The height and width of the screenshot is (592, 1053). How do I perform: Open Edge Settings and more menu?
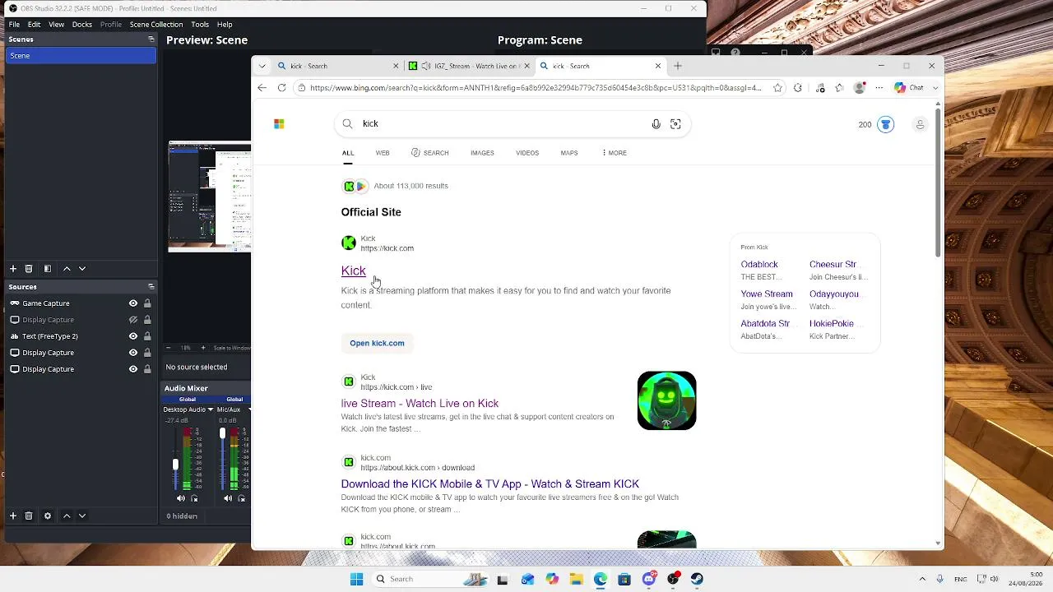pyautogui.click(x=879, y=88)
